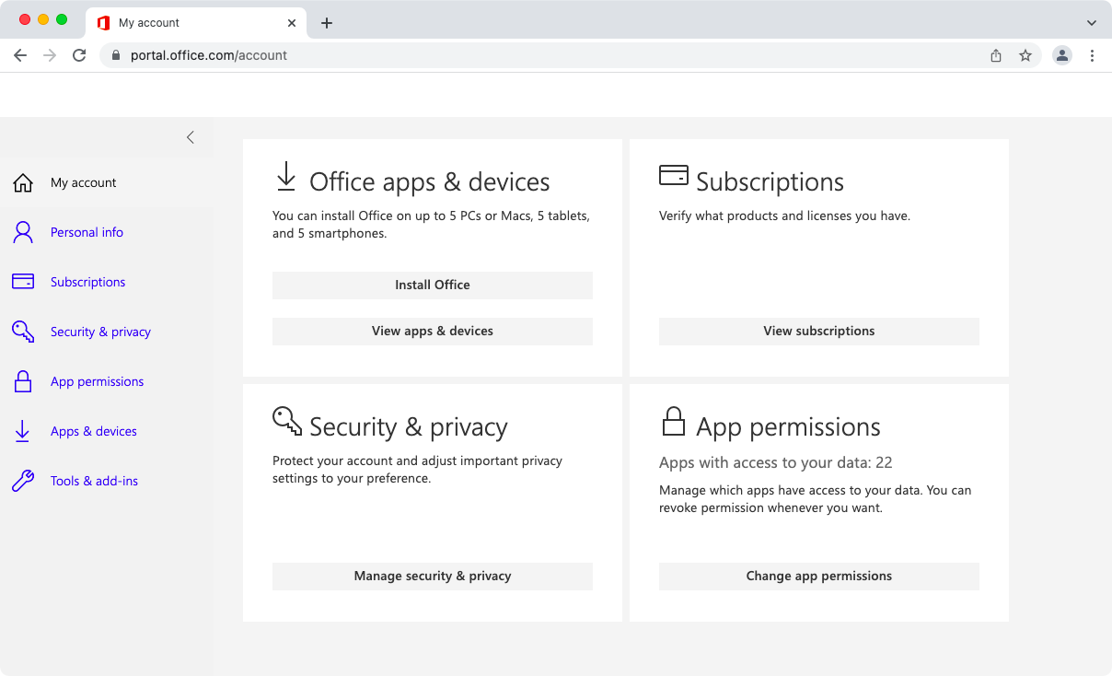
Task: Open the tab search dropdown arrow
Action: (1092, 23)
